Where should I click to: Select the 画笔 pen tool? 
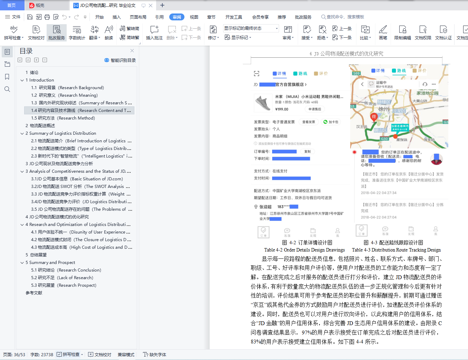pos(383,33)
